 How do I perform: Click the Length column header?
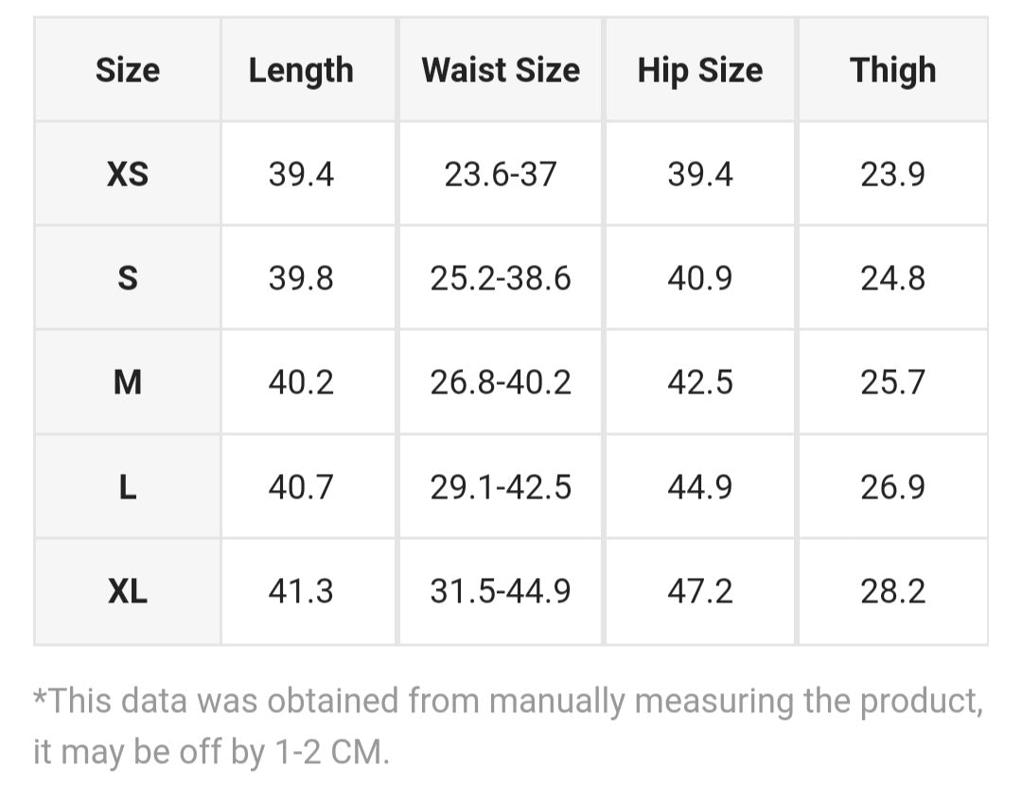(x=301, y=71)
